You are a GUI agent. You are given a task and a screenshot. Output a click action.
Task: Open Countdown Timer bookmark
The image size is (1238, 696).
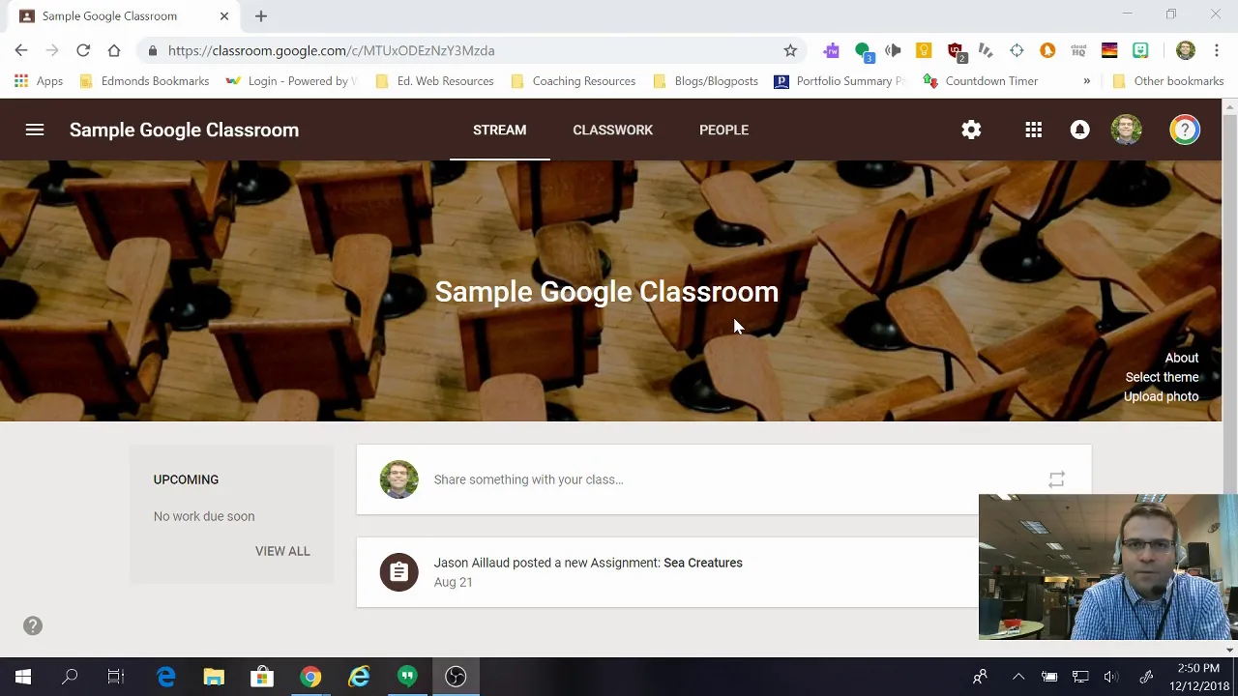coord(981,81)
